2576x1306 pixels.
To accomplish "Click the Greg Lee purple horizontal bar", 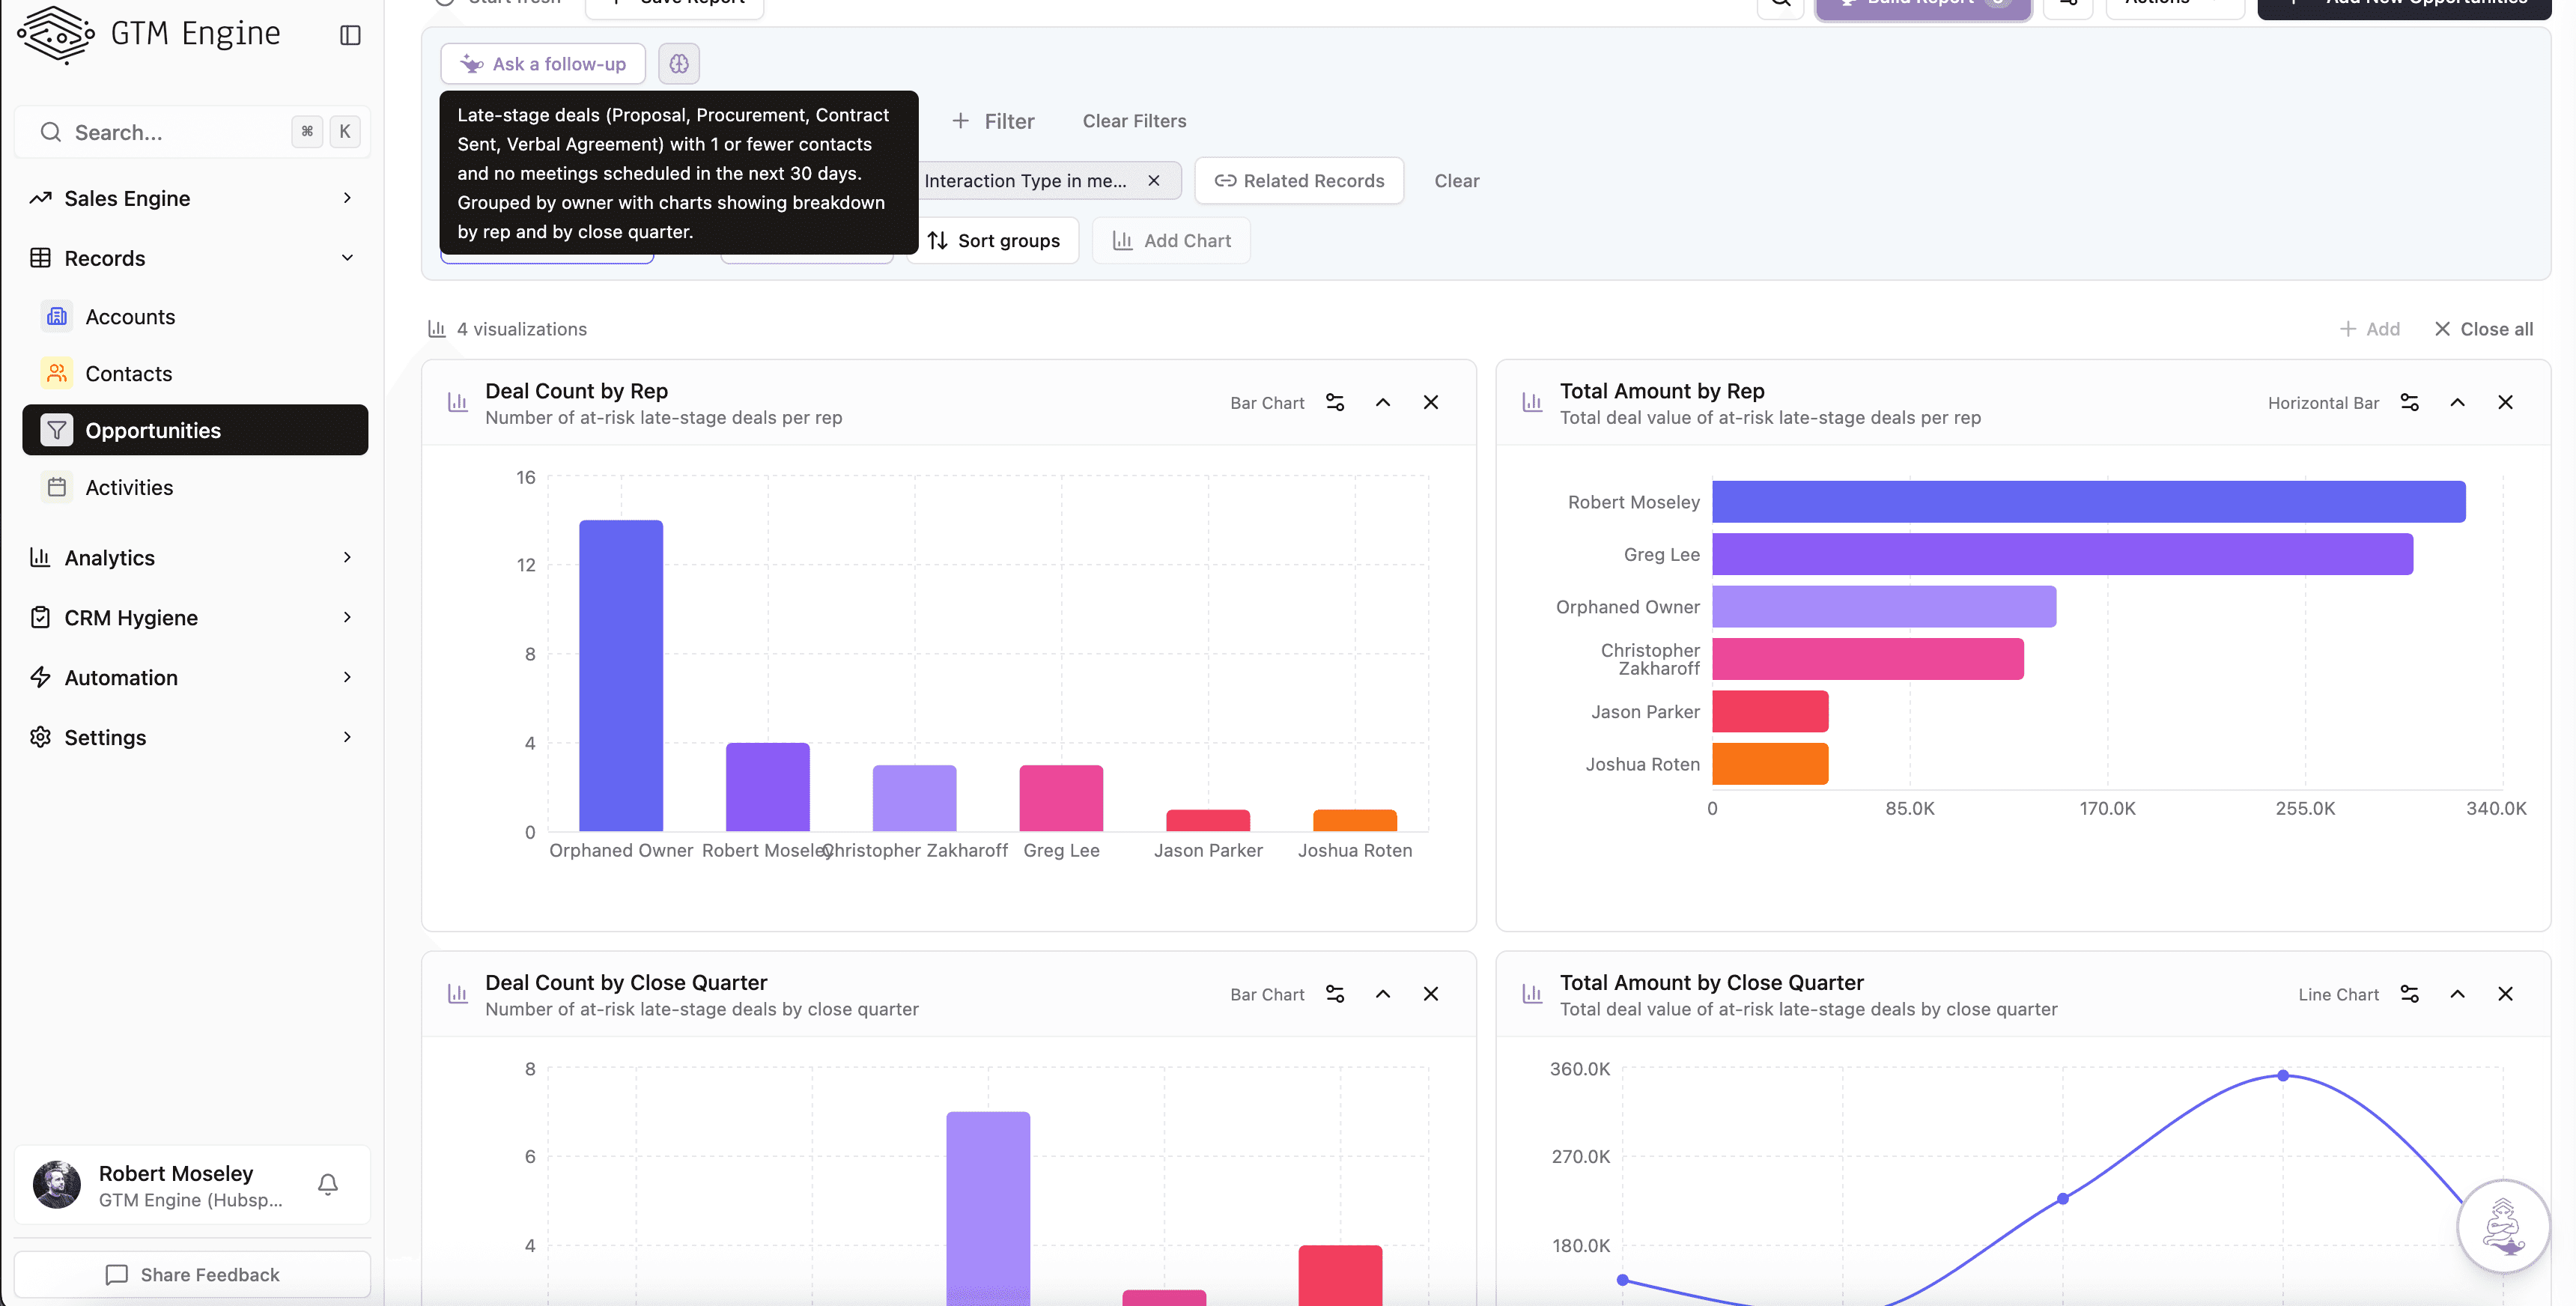I will pyautogui.click(x=2063, y=554).
